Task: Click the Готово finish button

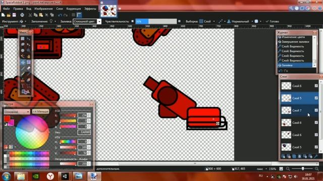Action: [273, 21]
